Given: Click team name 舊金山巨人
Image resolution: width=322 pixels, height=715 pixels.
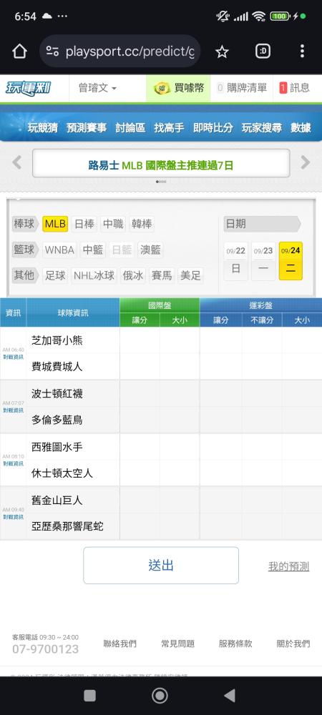Looking at the screenshot, I should tap(57, 500).
